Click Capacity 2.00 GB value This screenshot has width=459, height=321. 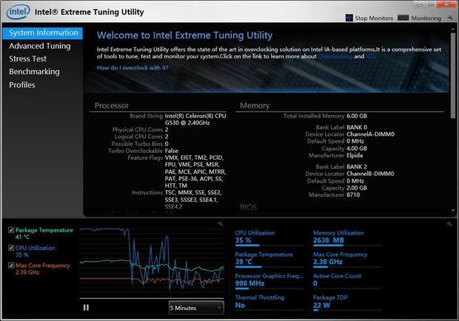pos(357,188)
